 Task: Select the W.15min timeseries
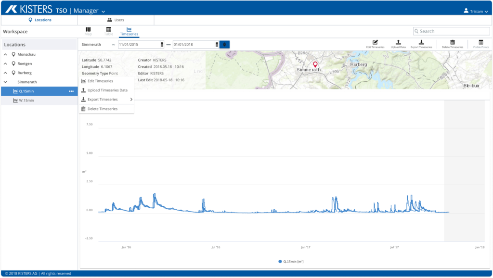tap(26, 101)
